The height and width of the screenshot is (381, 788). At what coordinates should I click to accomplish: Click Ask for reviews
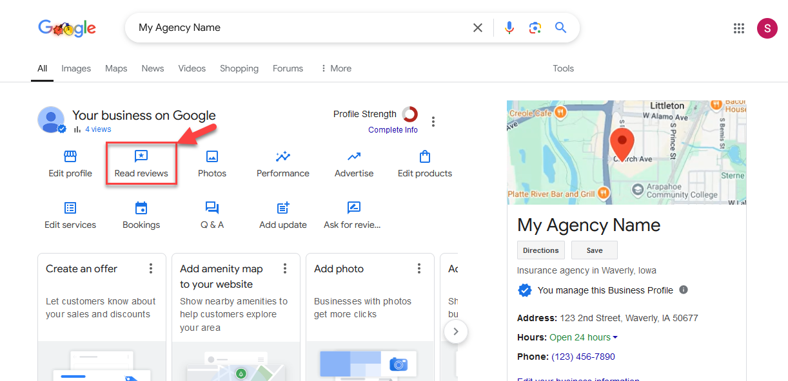click(x=352, y=216)
